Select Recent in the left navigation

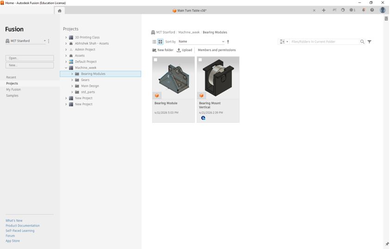11,77
